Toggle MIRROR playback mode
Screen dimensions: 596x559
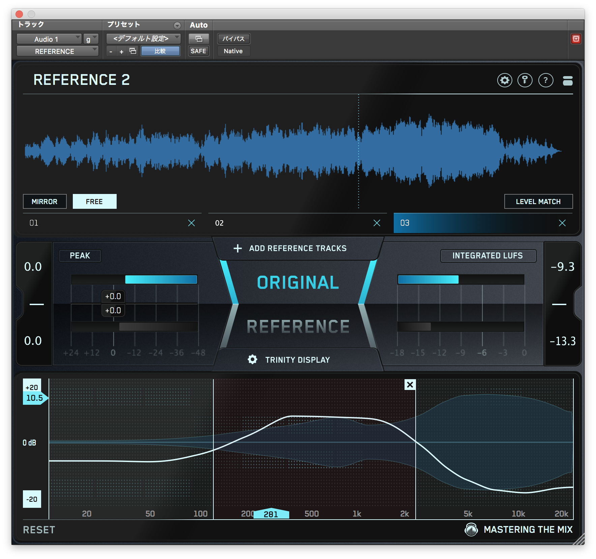[x=44, y=201]
